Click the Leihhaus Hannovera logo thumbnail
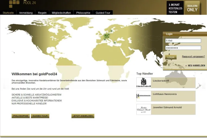Screen dimensions: 207x138 point(144,96)
